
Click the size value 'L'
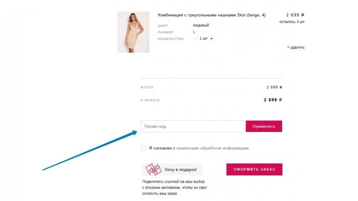[194, 32]
